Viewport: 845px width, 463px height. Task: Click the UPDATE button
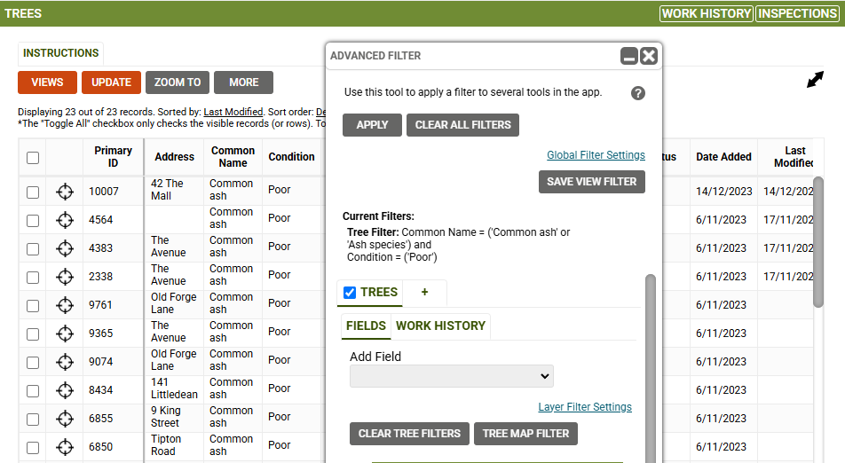click(112, 82)
